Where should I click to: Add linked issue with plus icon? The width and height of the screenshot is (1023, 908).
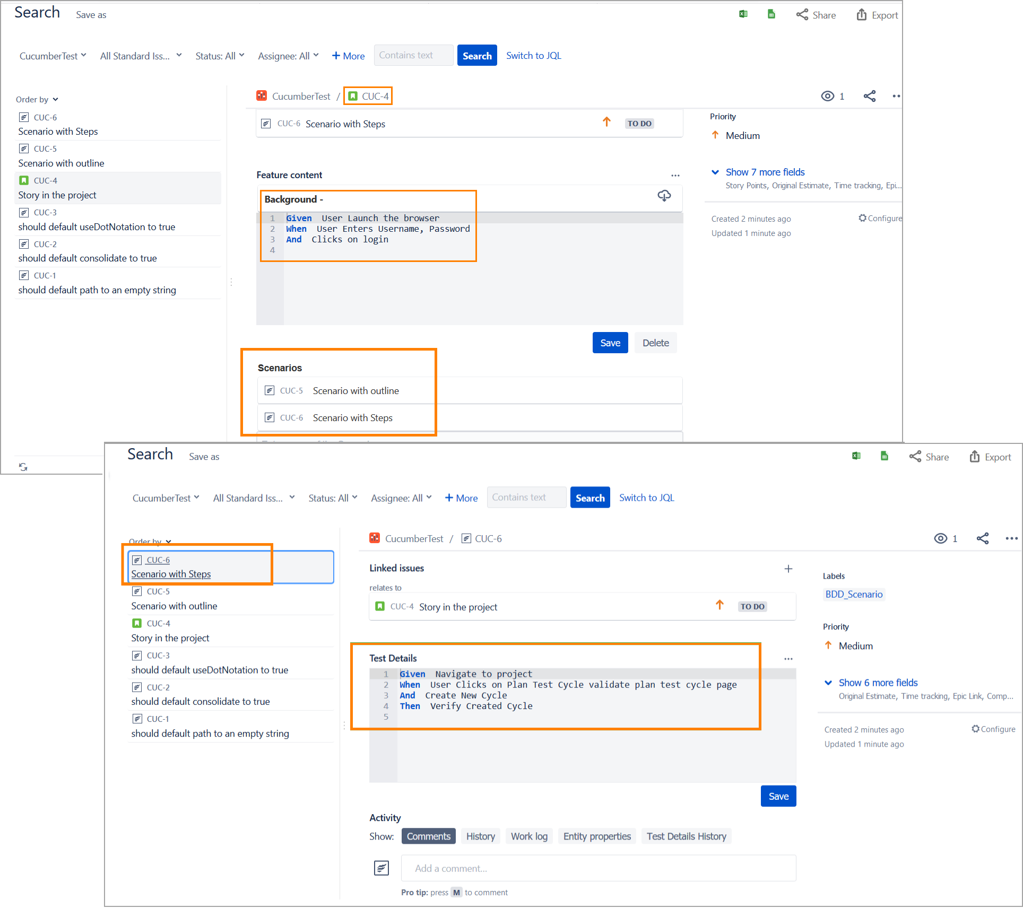pos(788,569)
